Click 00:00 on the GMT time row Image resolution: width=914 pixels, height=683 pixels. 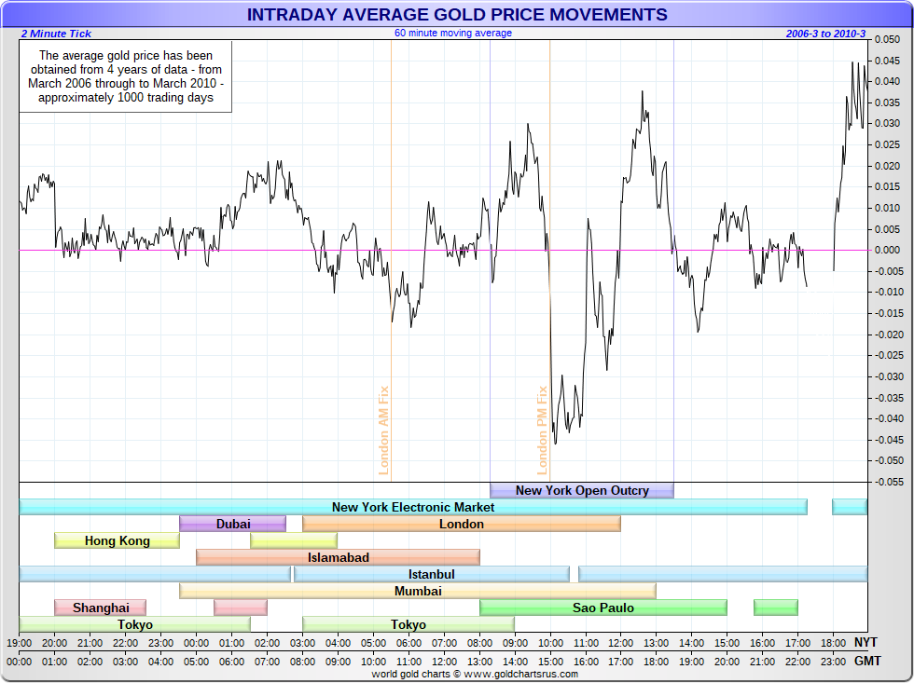[20, 662]
